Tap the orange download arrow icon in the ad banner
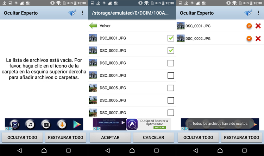This screenshot has width=264, height=156. (x=62, y=124)
